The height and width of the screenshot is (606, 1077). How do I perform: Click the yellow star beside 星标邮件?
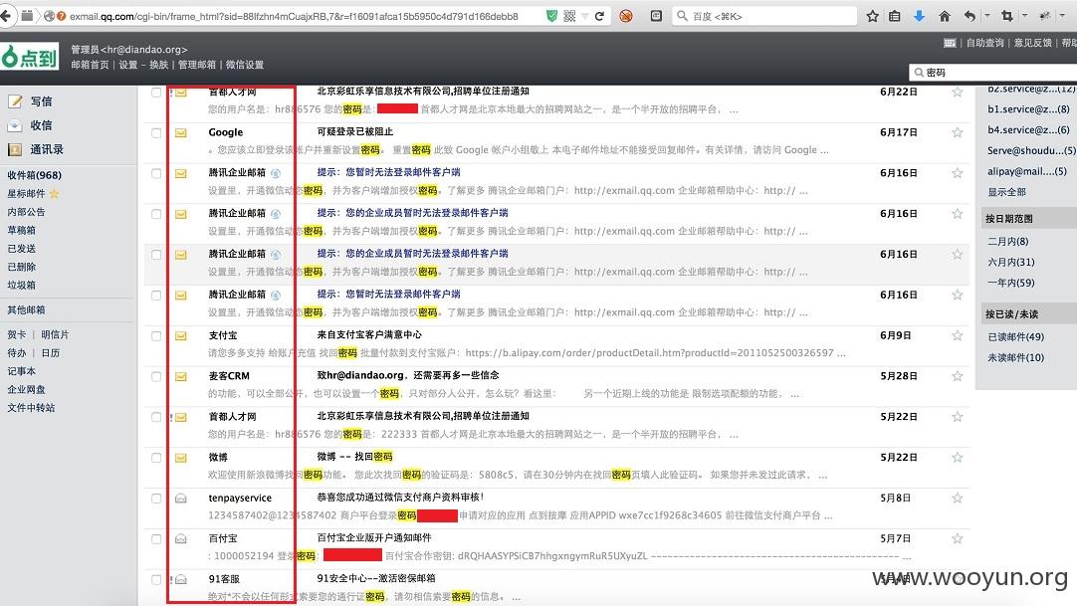coord(55,193)
